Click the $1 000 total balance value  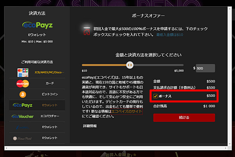[x=209, y=106]
